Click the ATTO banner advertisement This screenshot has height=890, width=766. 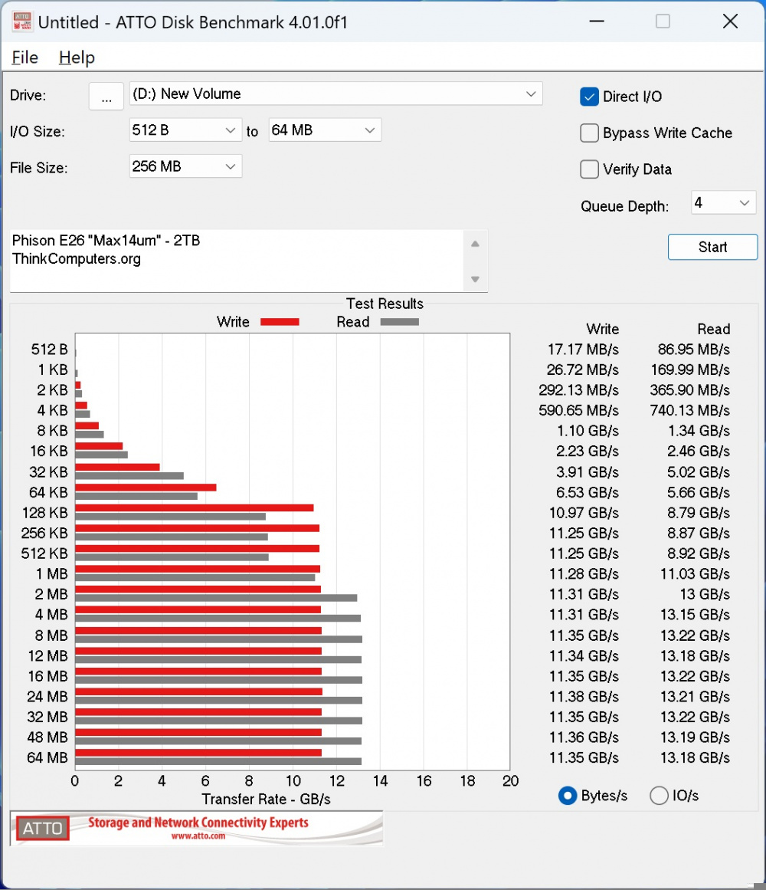tap(196, 828)
